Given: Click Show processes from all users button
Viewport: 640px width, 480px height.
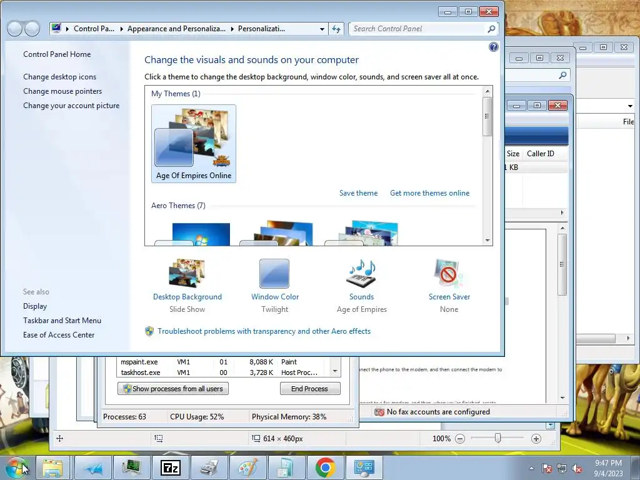Looking at the screenshot, I should [x=173, y=389].
